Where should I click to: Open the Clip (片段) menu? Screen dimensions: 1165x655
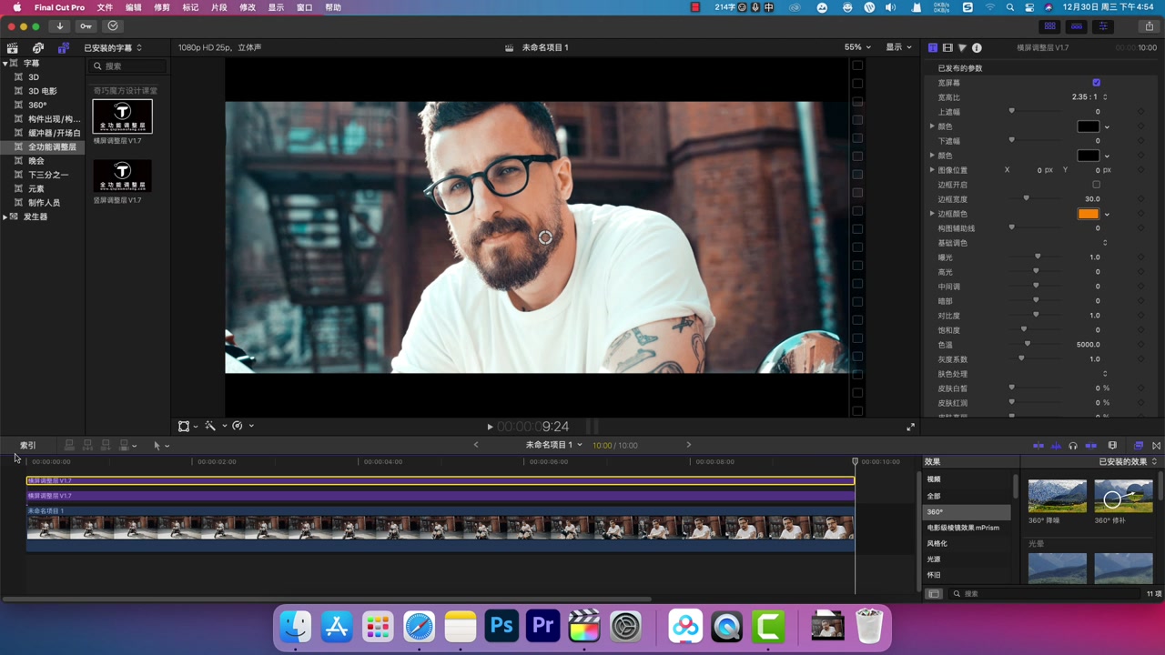218,7
